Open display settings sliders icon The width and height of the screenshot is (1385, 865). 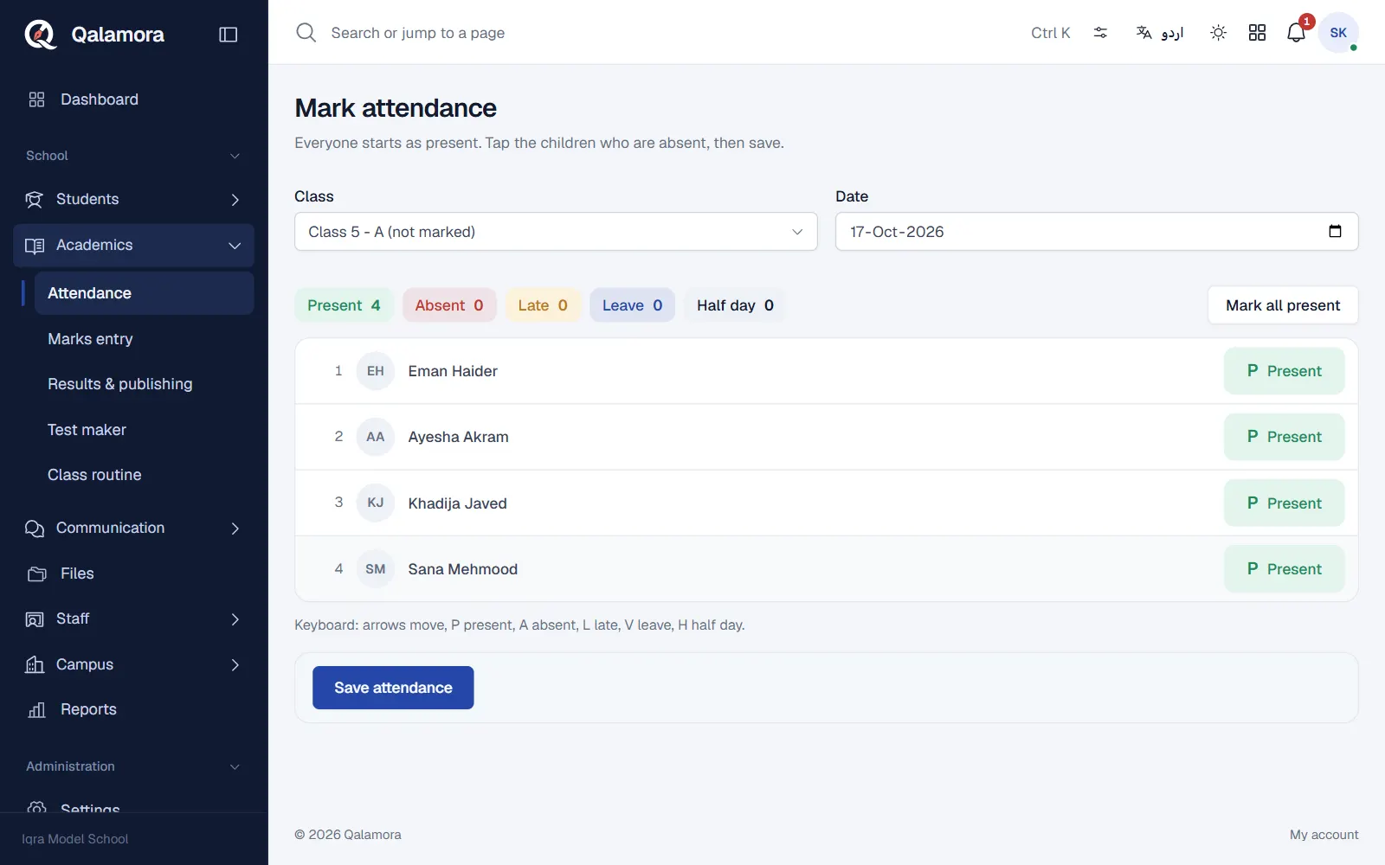point(1100,33)
